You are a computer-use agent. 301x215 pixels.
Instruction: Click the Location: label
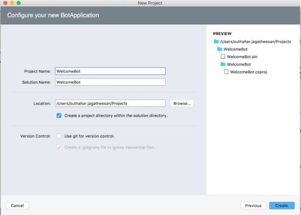point(42,104)
